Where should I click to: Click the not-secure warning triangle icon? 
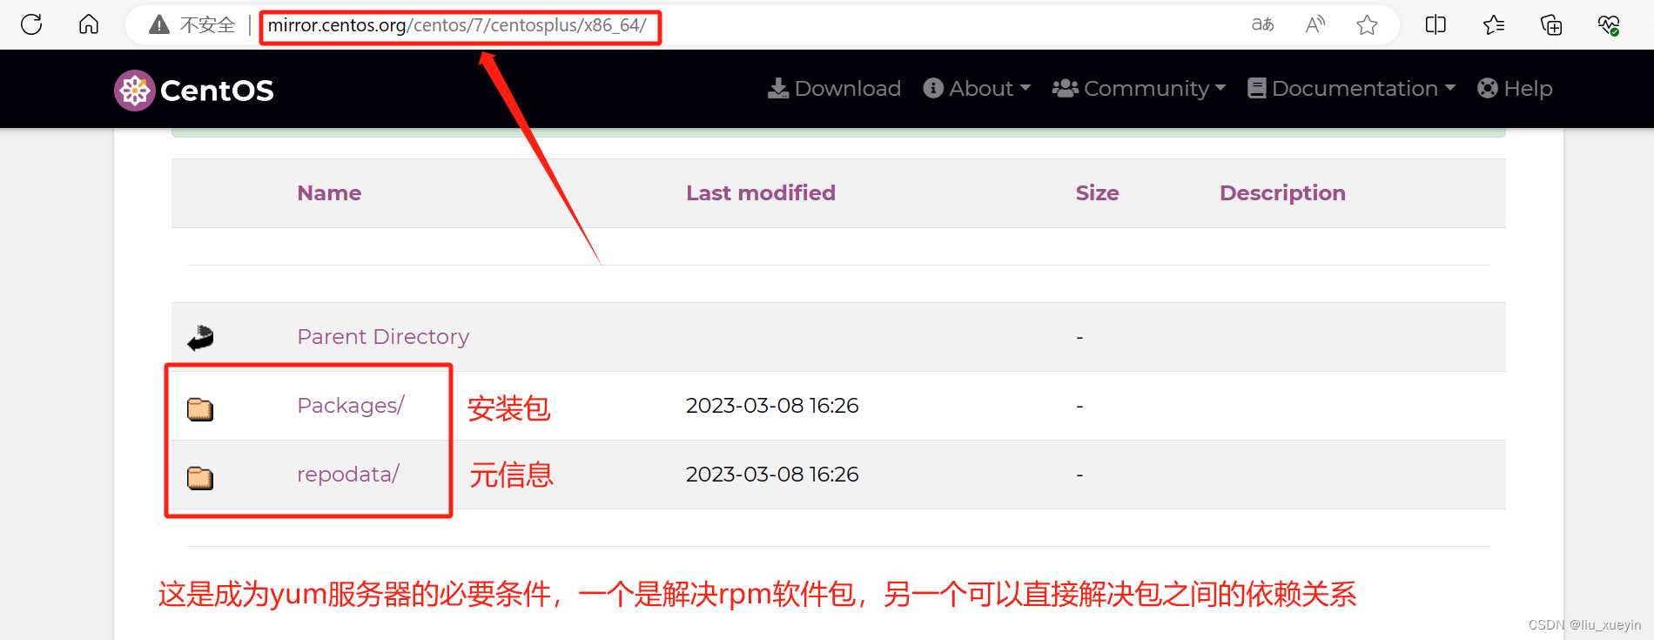(x=159, y=25)
